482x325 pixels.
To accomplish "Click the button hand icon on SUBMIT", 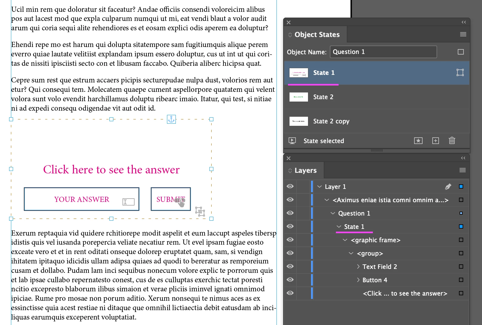I will [180, 202].
